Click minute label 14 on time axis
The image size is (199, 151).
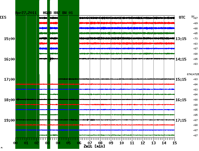(x=164, y=143)
